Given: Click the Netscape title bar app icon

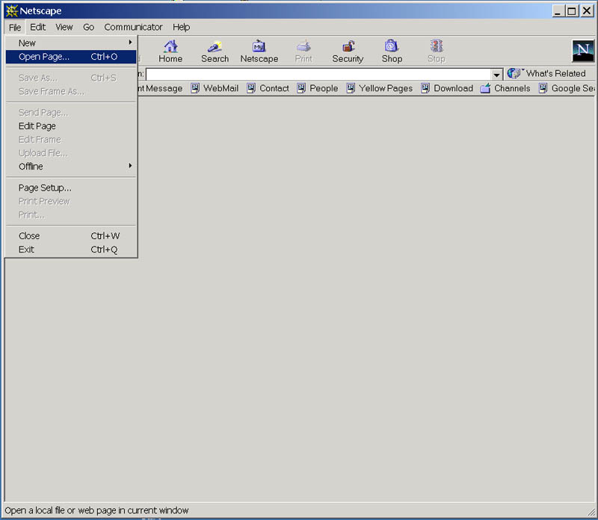Looking at the screenshot, I should pos(12,10).
